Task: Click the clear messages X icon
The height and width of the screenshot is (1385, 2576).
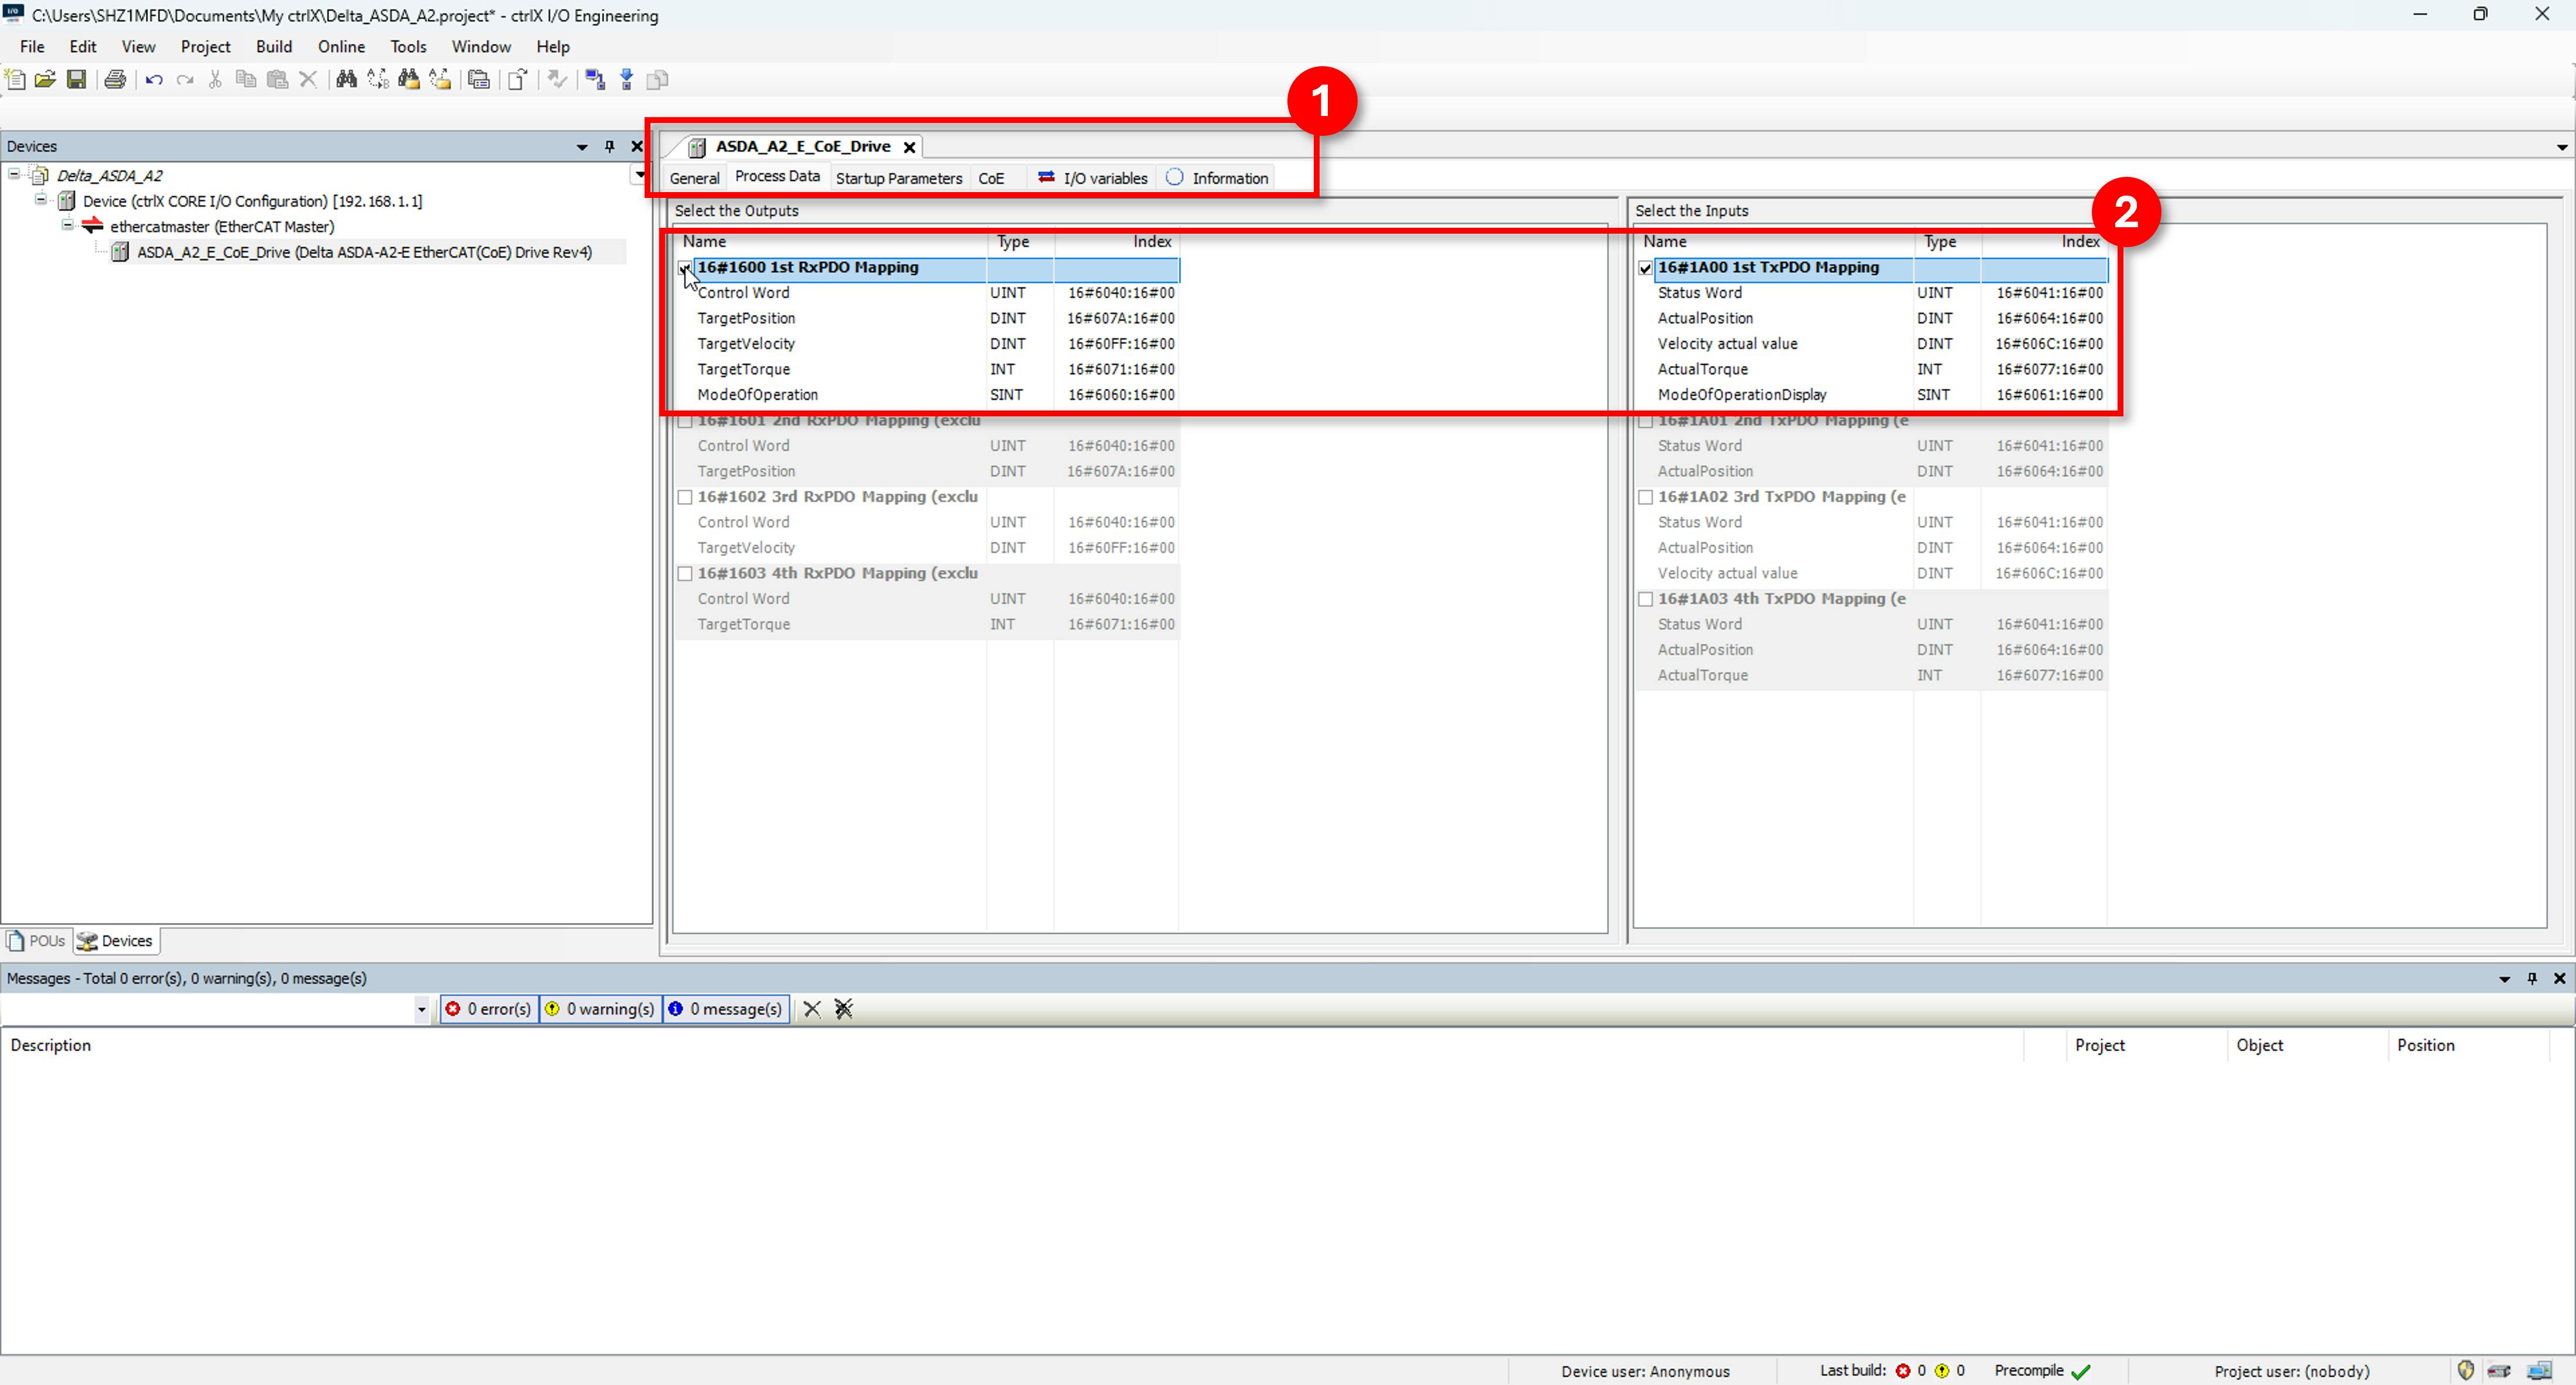Action: click(x=812, y=1009)
